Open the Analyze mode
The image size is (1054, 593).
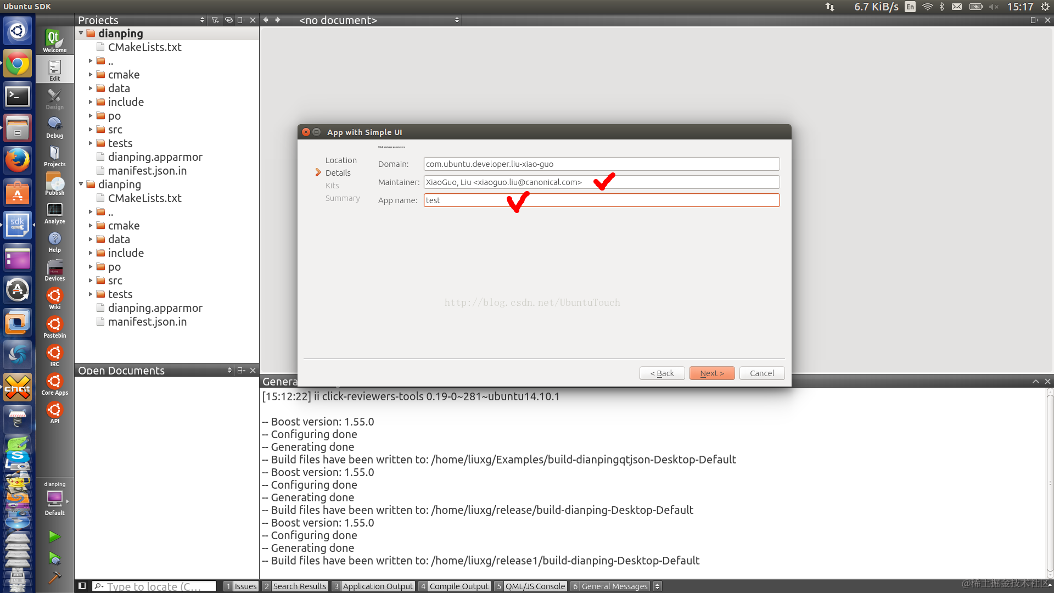click(54, 212)
